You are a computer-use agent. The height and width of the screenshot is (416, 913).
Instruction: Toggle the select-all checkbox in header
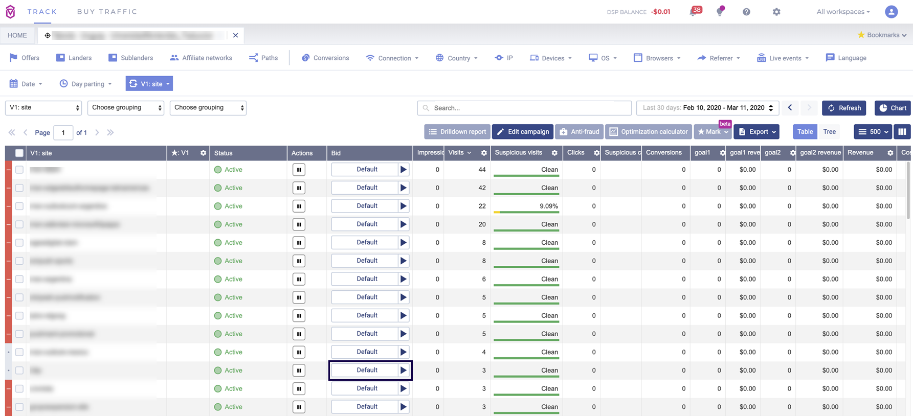(19, 153)
